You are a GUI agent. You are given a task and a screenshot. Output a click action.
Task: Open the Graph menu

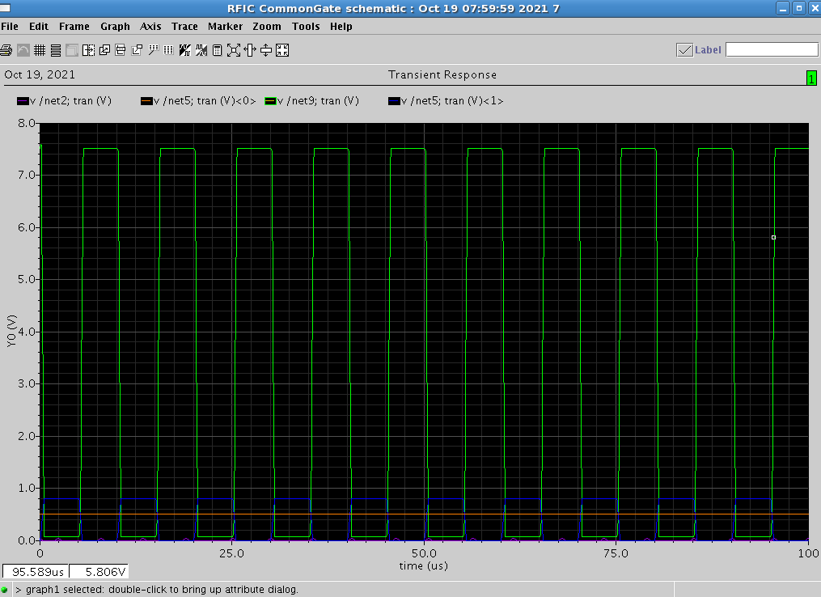pos(115,26)
